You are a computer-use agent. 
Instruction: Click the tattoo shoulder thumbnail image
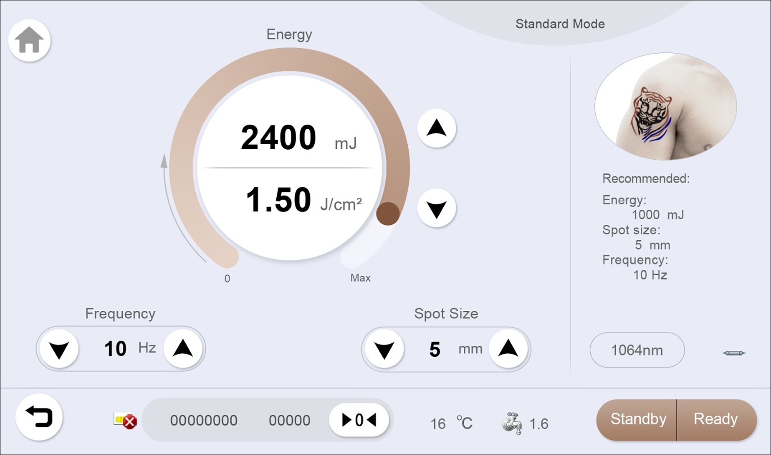pyautogui.click(x=665, y=106)
